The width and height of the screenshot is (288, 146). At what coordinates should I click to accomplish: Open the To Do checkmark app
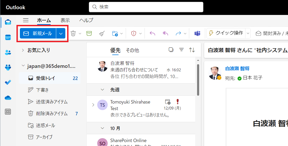pyautogui.click(x=8, y=82)
